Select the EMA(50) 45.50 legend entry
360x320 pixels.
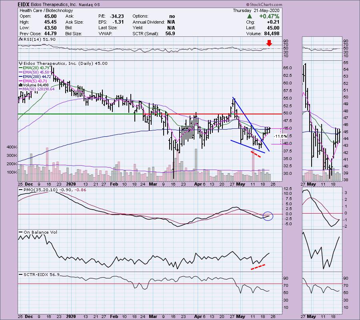click(x=34, y=72)
